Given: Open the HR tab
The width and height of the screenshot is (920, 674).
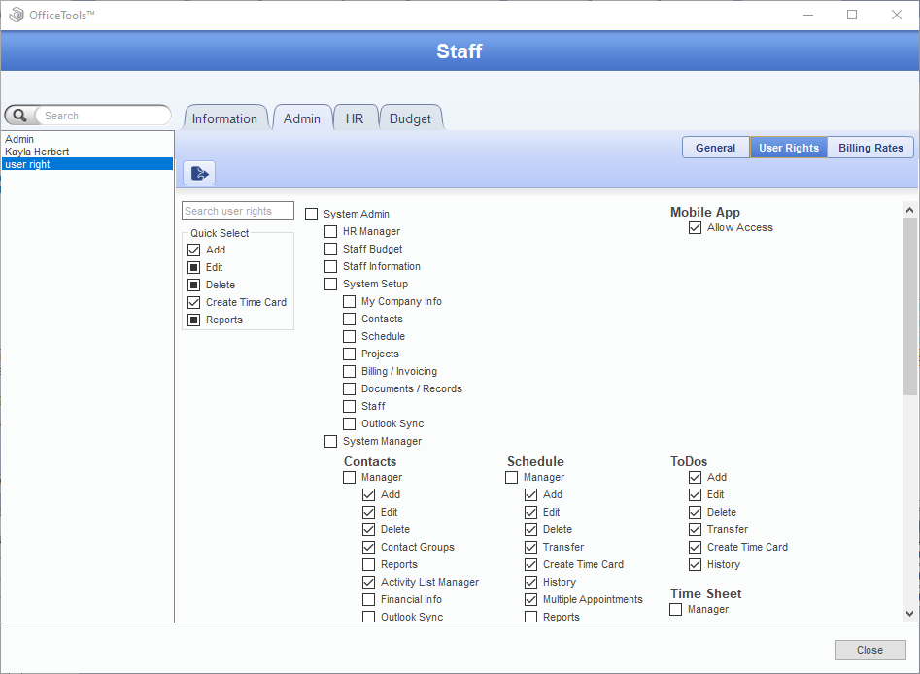Looking at the screenshot, I should (x=355, y=118).
